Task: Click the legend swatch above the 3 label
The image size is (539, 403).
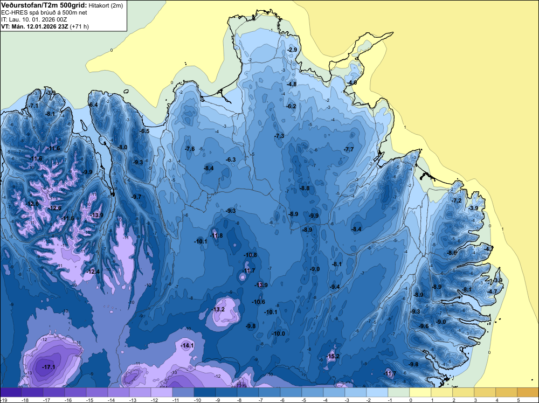Action: (x=485, y=392)
